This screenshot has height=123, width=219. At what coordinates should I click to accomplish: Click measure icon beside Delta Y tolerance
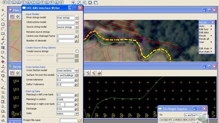coord(76,84)
